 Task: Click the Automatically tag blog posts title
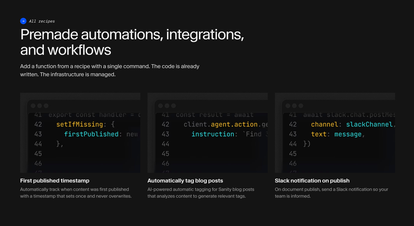point(185,181)
